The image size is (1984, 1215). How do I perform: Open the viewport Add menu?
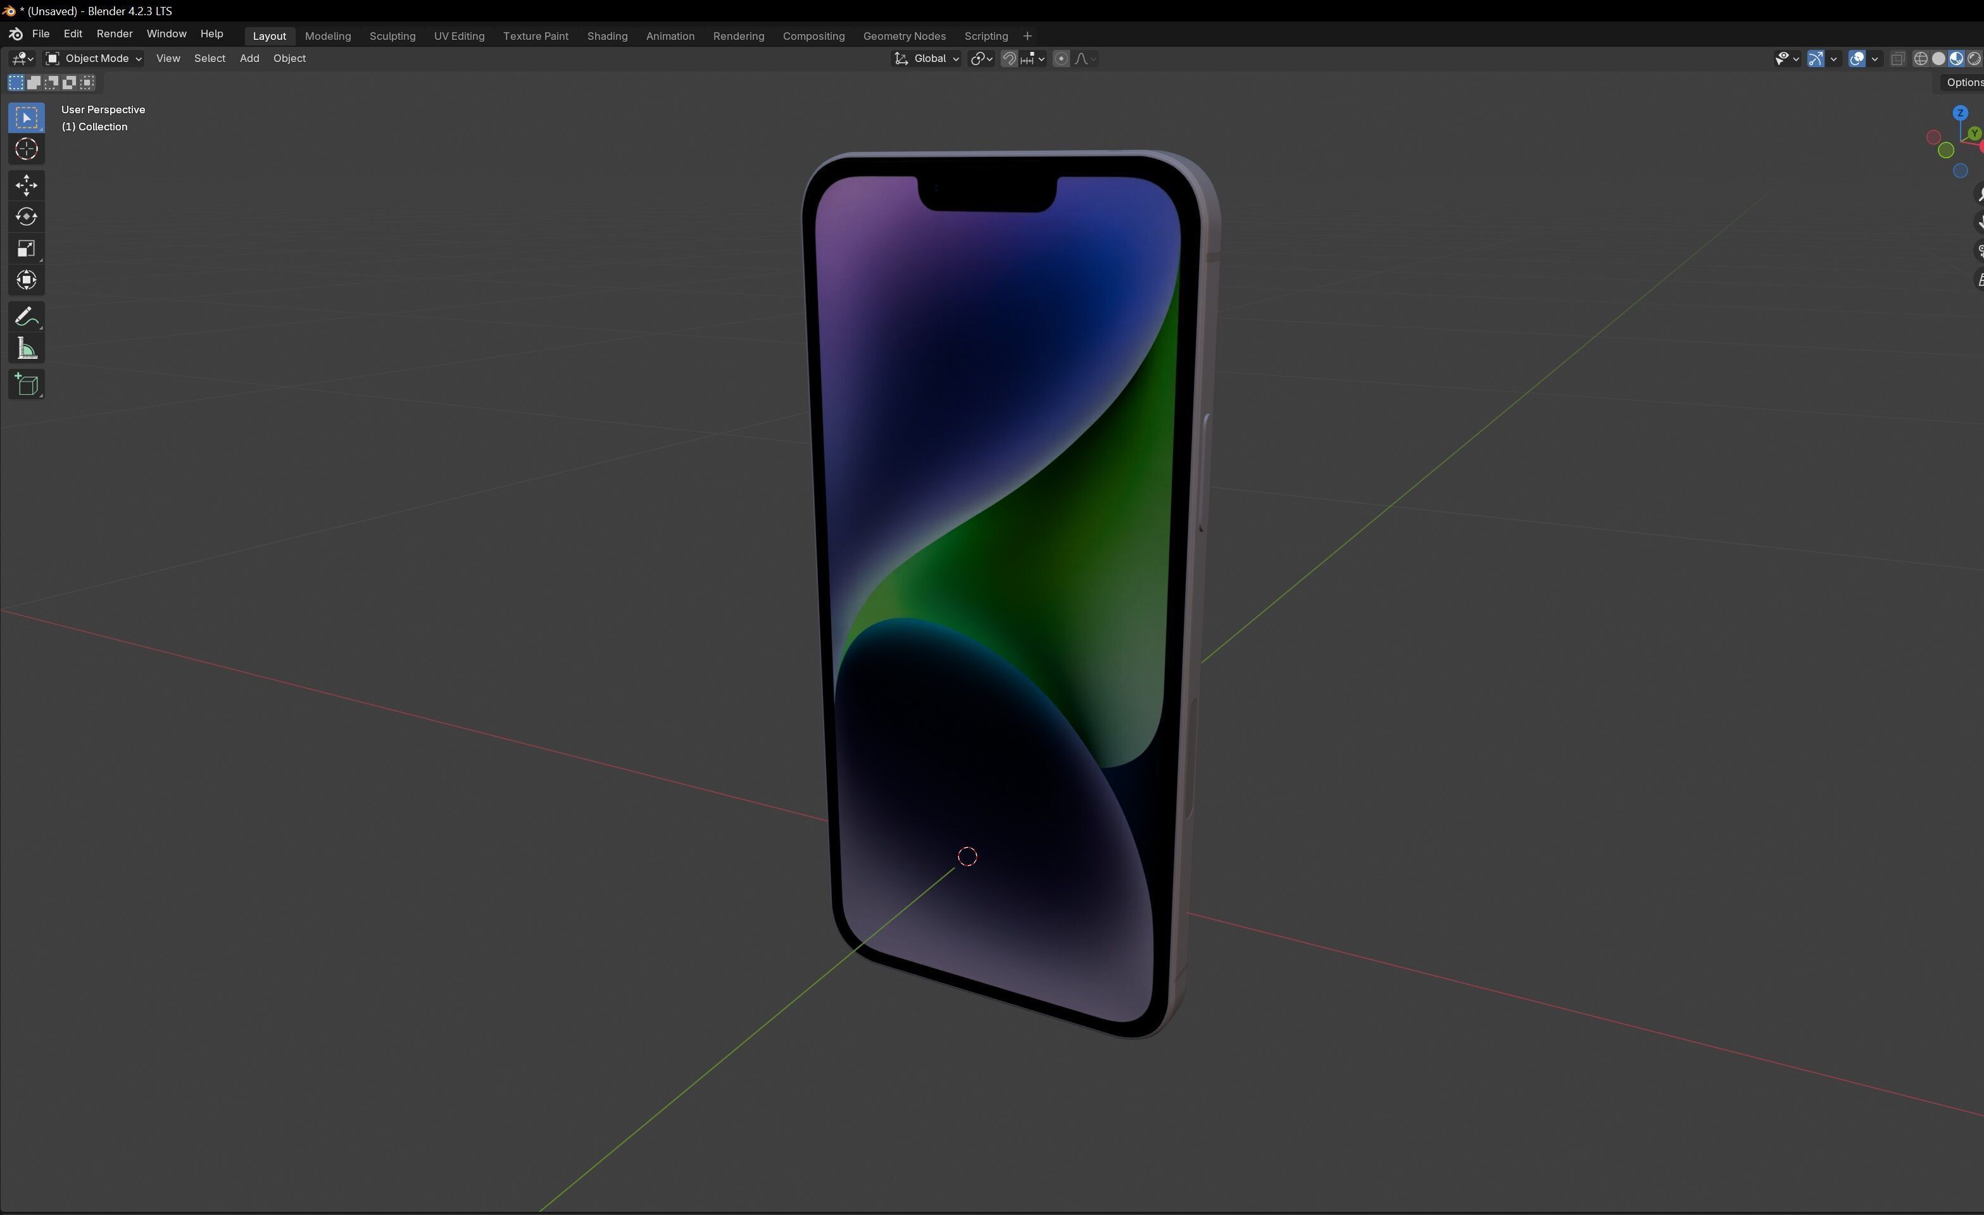249,59
